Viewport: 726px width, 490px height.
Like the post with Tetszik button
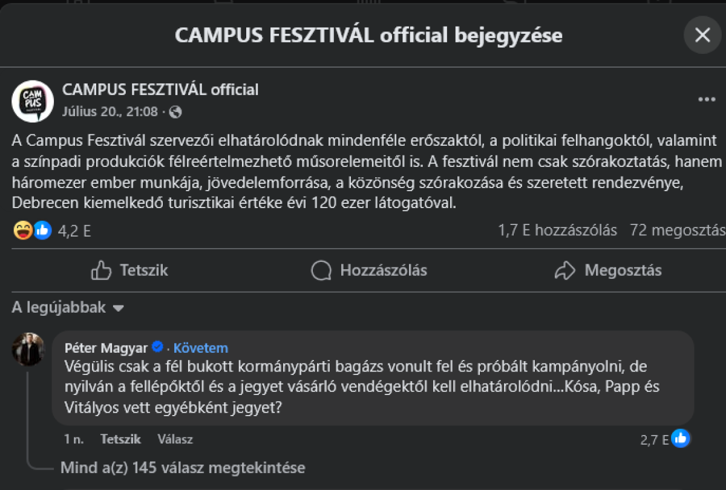pos(130,270)
